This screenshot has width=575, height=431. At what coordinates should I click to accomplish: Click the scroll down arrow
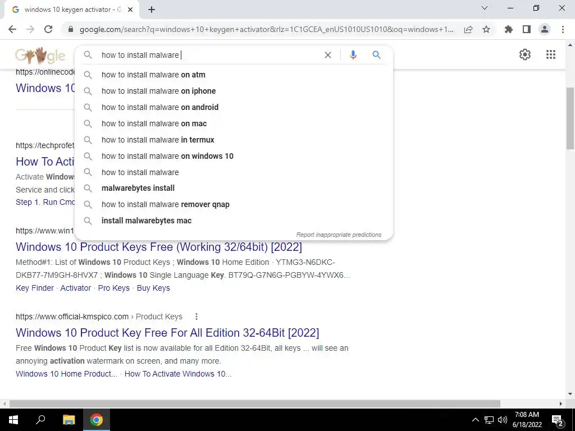click(x=570, y=394)
